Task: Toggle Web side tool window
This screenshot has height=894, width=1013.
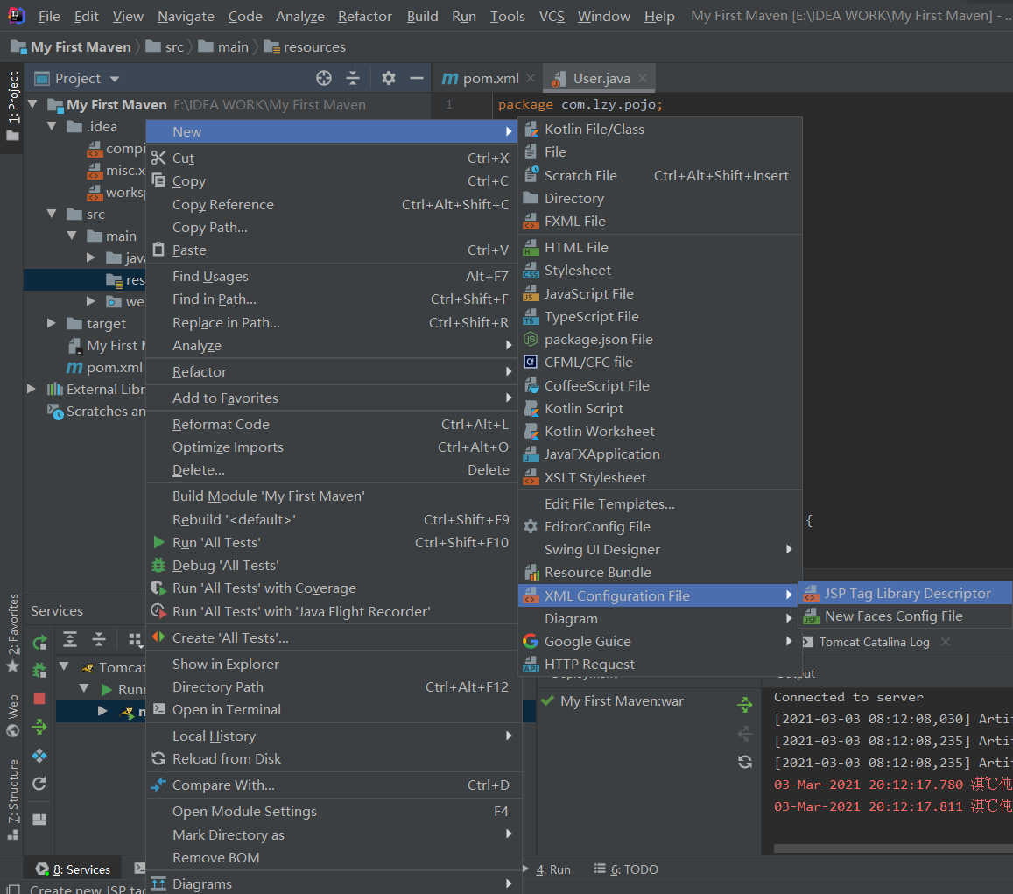Action: (12, 715)
